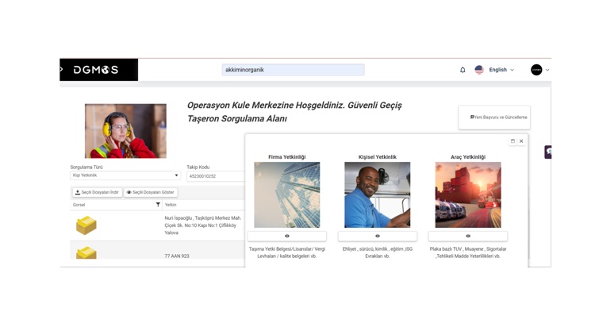This screenshot has height=335, width=595.
Task: Click the Kişisel Yetkinlik driver image
Action: tap(377, 194)
